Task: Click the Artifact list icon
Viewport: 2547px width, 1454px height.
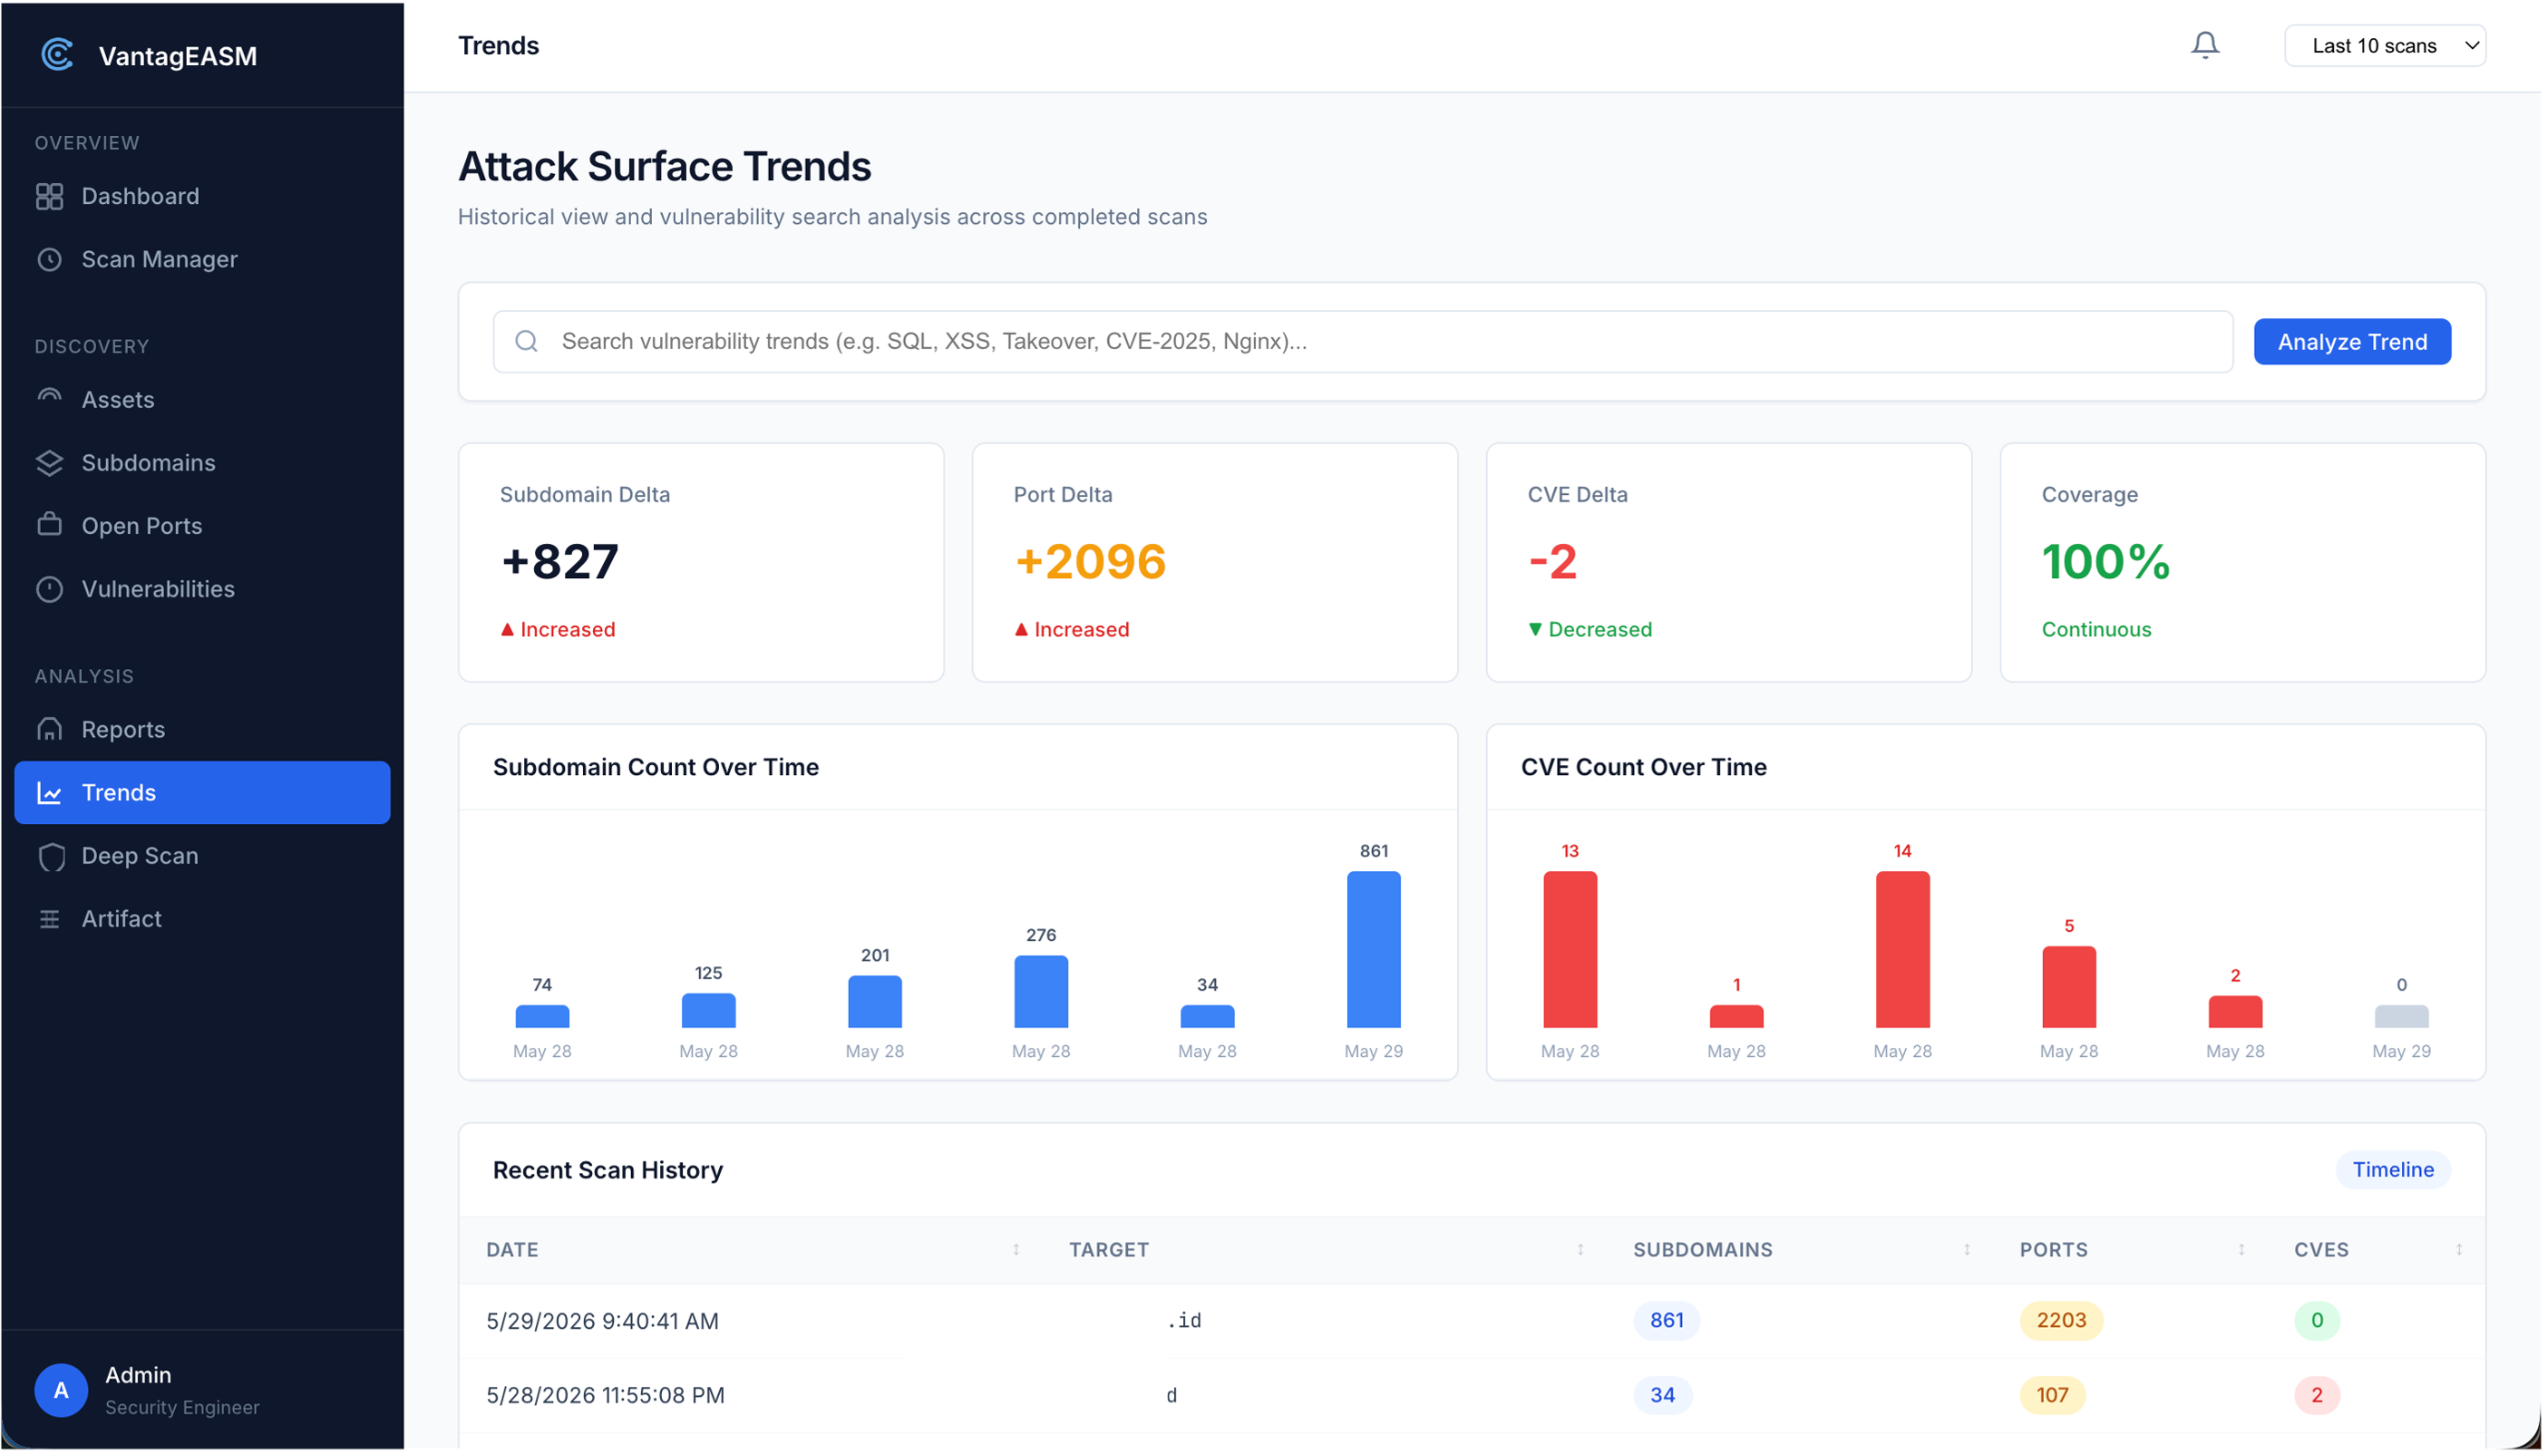Action: point(49,919)
